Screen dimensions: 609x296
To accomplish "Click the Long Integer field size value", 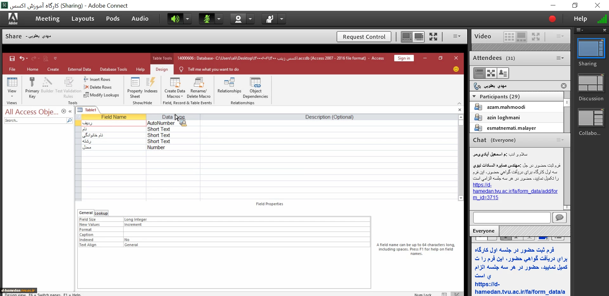I will click(x=247, y=220).
